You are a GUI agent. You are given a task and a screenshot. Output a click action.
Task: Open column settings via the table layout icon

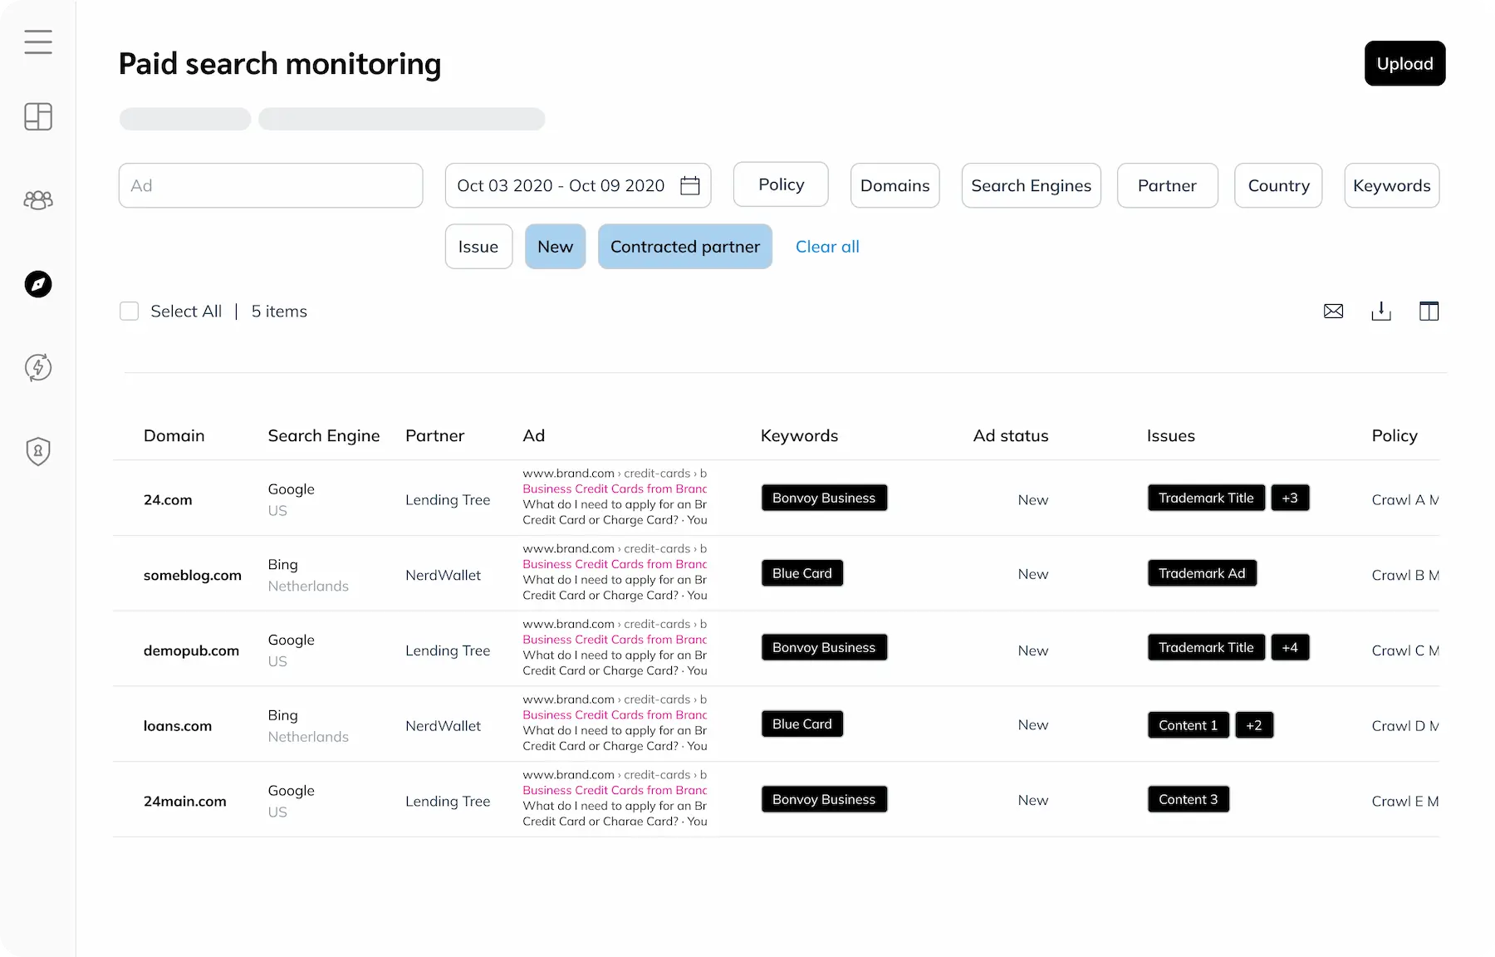coord(1429,311)
